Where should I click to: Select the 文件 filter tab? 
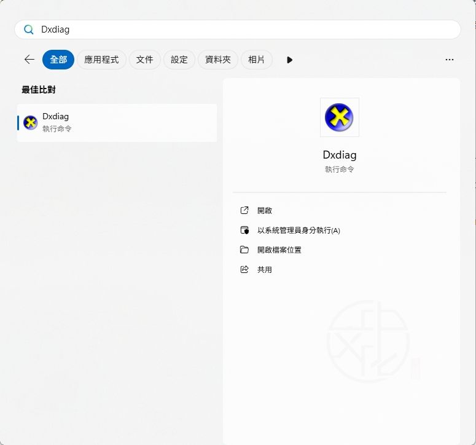click(x=144, y=60)
